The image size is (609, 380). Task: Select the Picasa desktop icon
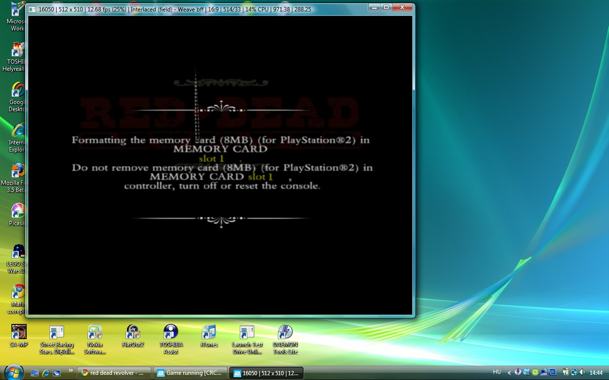(18, 215)
